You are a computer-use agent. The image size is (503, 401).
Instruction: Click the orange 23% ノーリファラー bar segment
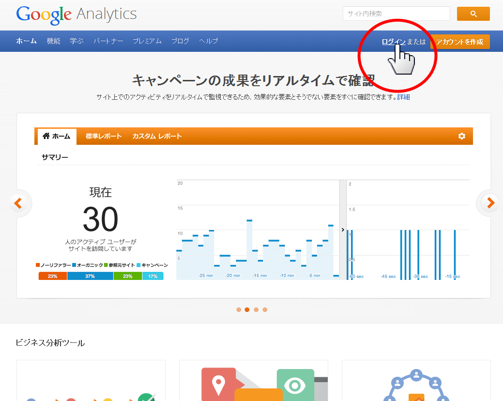click(53, 276)
